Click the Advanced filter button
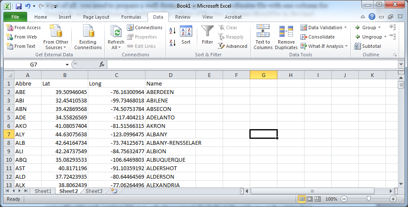Viewport: 408px width, 207px height. 233,46
